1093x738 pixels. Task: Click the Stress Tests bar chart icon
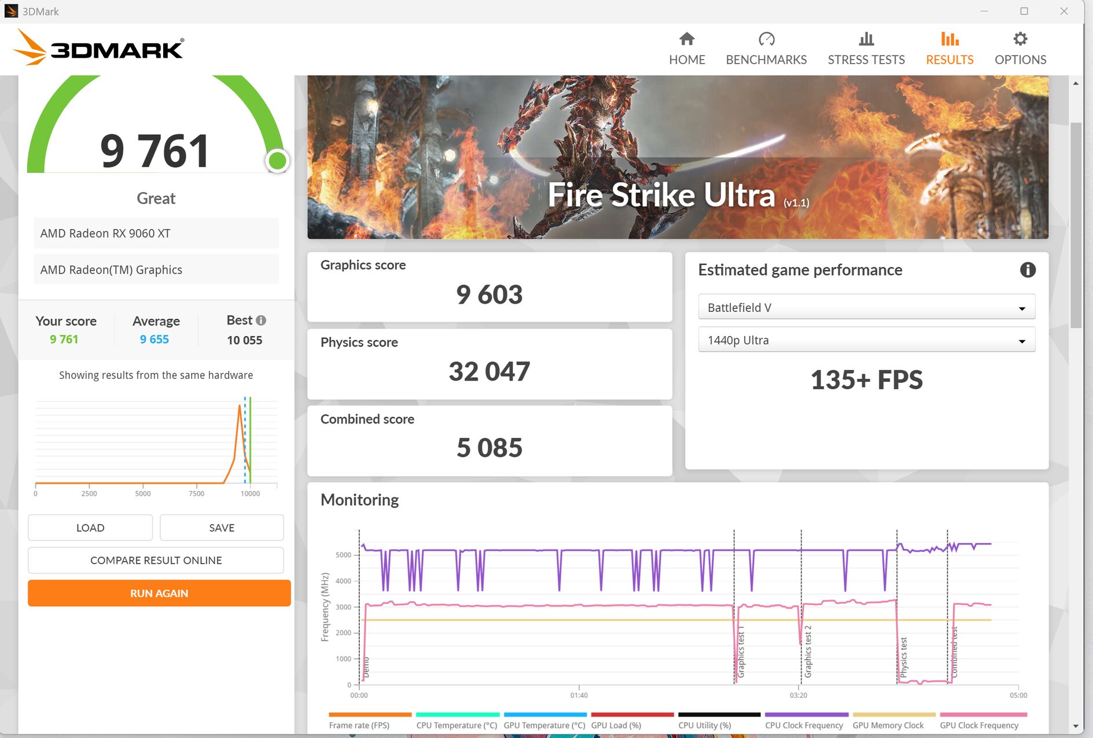(866, 39)
